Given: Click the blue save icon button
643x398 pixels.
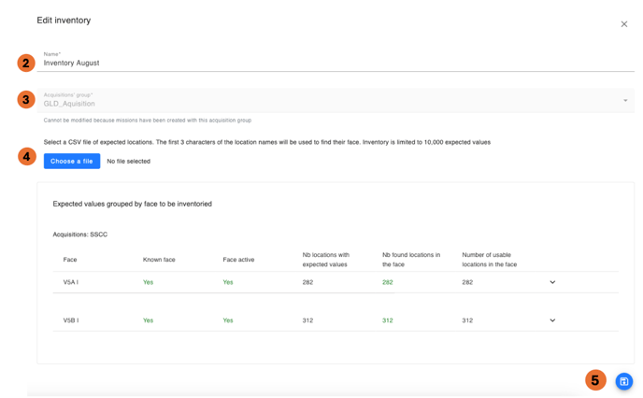Looking at the screenshot, I should [624, 381].
